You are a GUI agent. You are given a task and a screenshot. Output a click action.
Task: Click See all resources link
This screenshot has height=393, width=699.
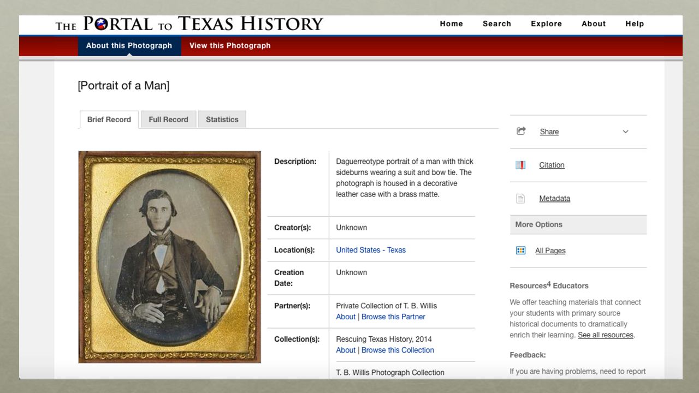606,335
